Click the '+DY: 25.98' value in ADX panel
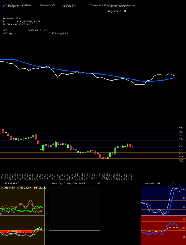This screenshot has height=245, width=186. [x=24, y=188]
